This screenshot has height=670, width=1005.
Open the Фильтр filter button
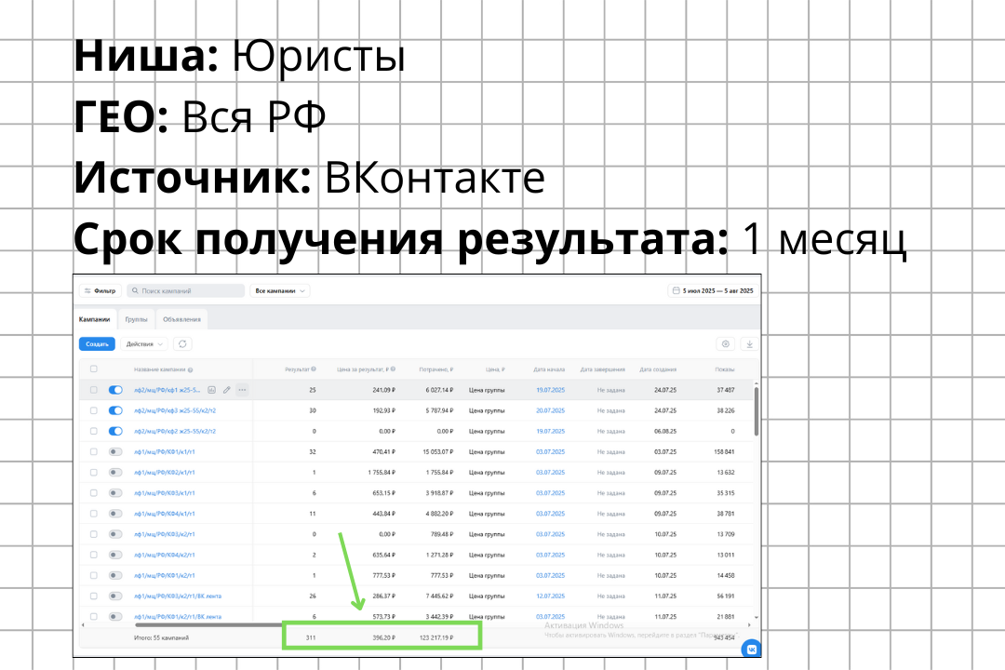pos(100,291)
